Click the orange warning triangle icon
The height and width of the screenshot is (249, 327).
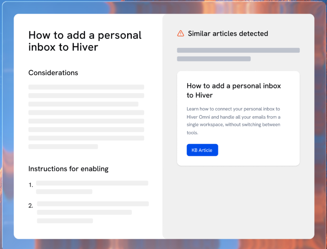pos(180,33)
